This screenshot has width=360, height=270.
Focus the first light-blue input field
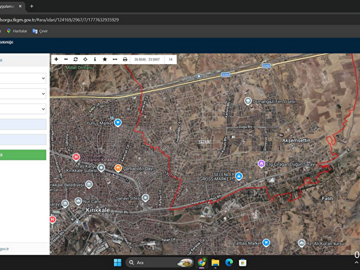pyautogui.click(x=23, y=124)
